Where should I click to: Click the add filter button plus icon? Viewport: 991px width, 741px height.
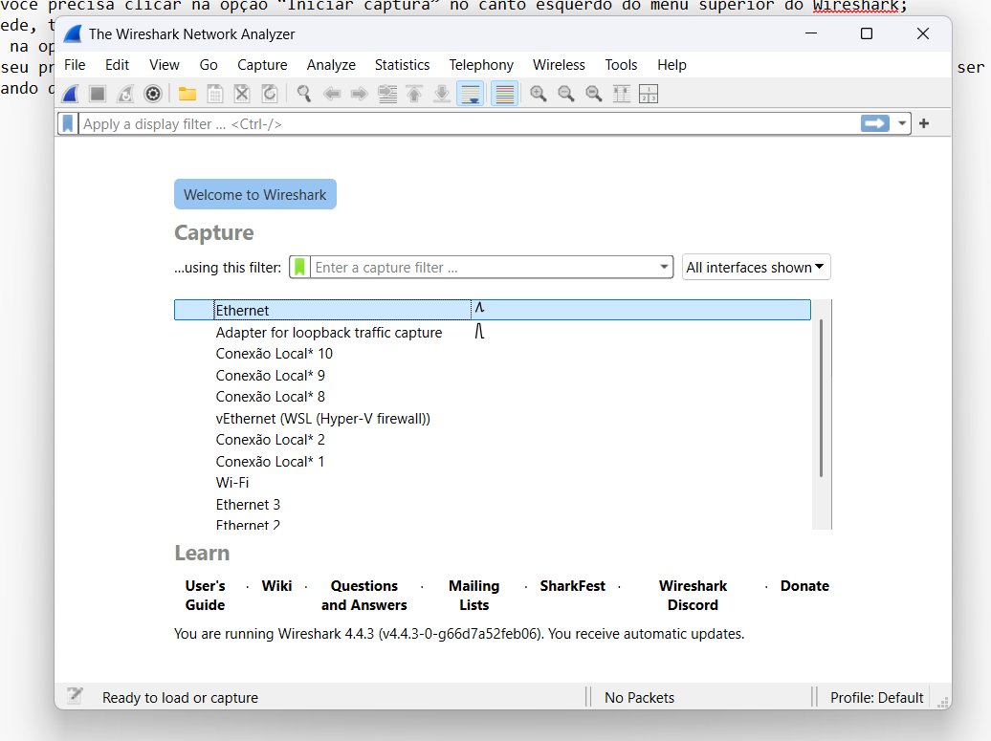pos(924,124)
